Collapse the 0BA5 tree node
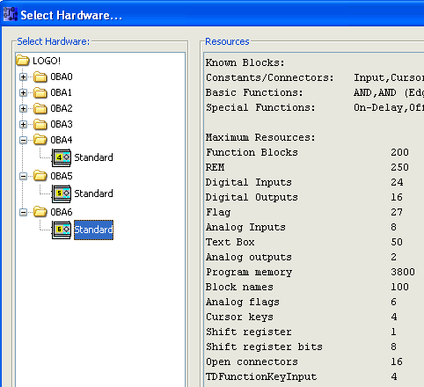This screenshot has width=424, height=387. (23, 176)
